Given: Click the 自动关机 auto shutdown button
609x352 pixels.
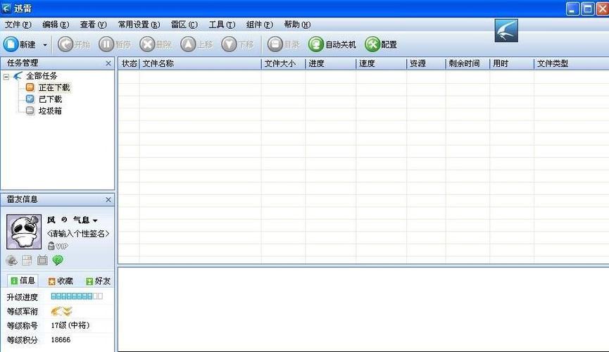Looking at the screenshot, I should (332, 44).
